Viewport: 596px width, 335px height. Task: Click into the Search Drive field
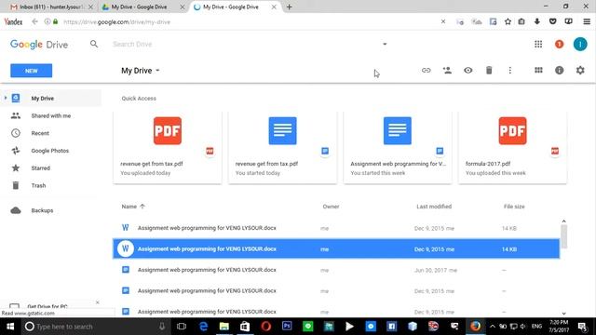click(243, 44)
